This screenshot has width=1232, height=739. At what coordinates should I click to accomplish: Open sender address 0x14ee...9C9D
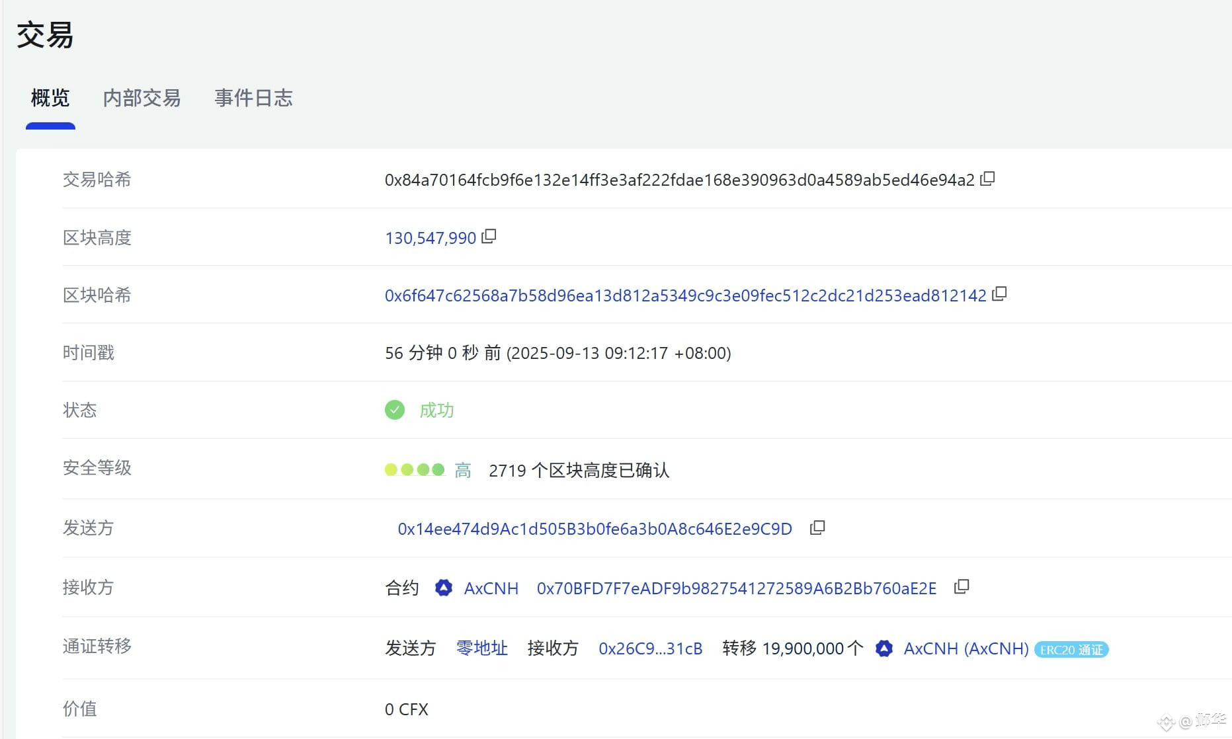pyautogui.click(x=595, y=529)
